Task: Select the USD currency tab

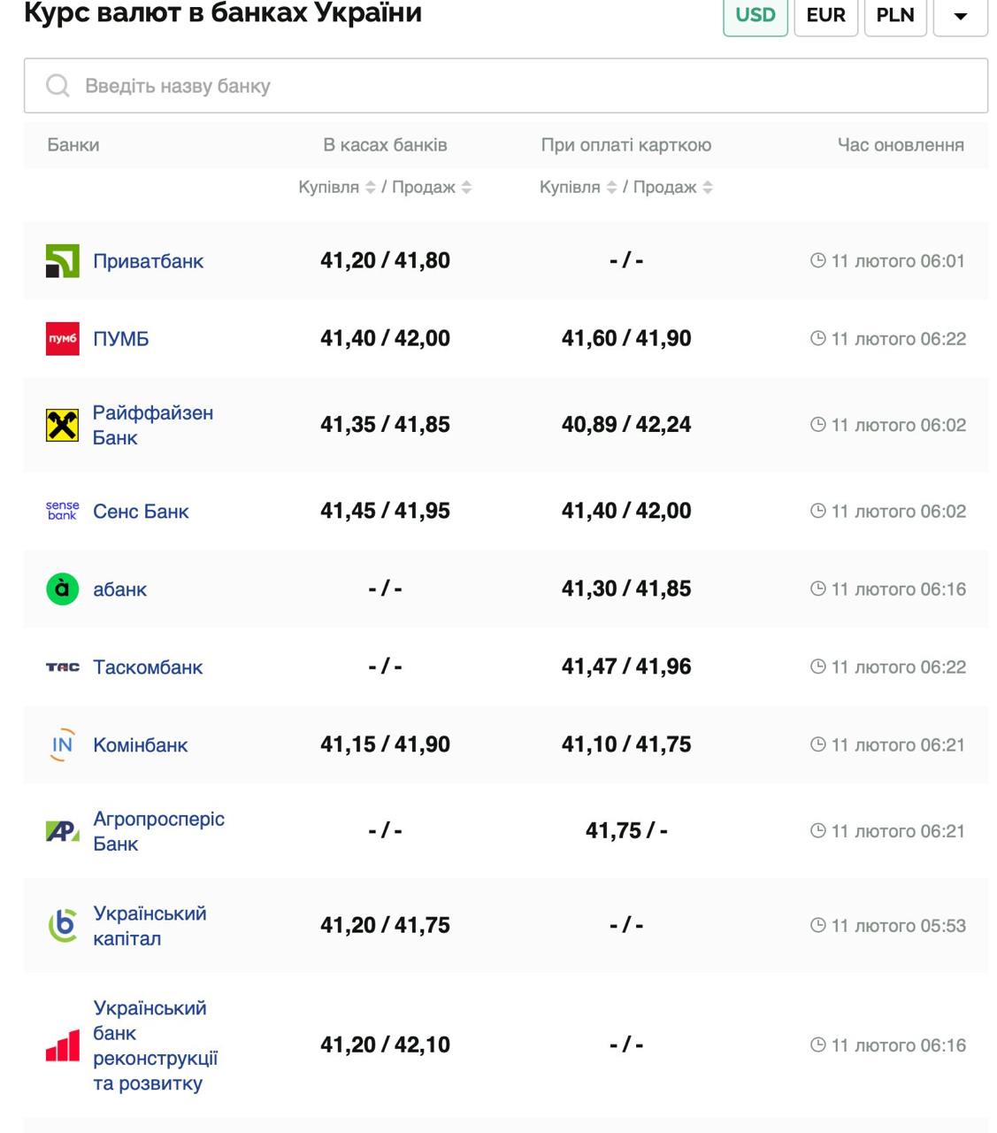Action: 755,15
